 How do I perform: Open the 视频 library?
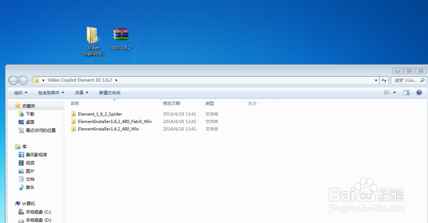pos(30,163)
